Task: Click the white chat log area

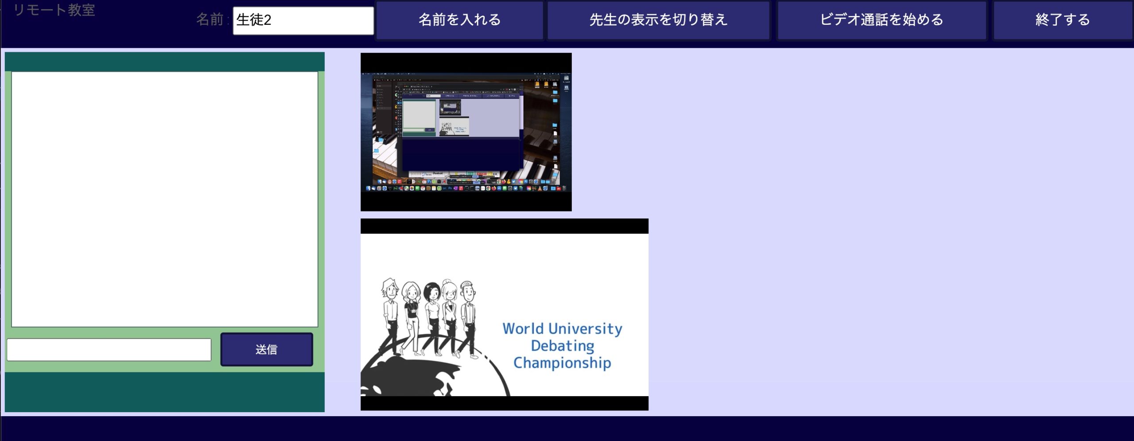Action: coord(165,199)
